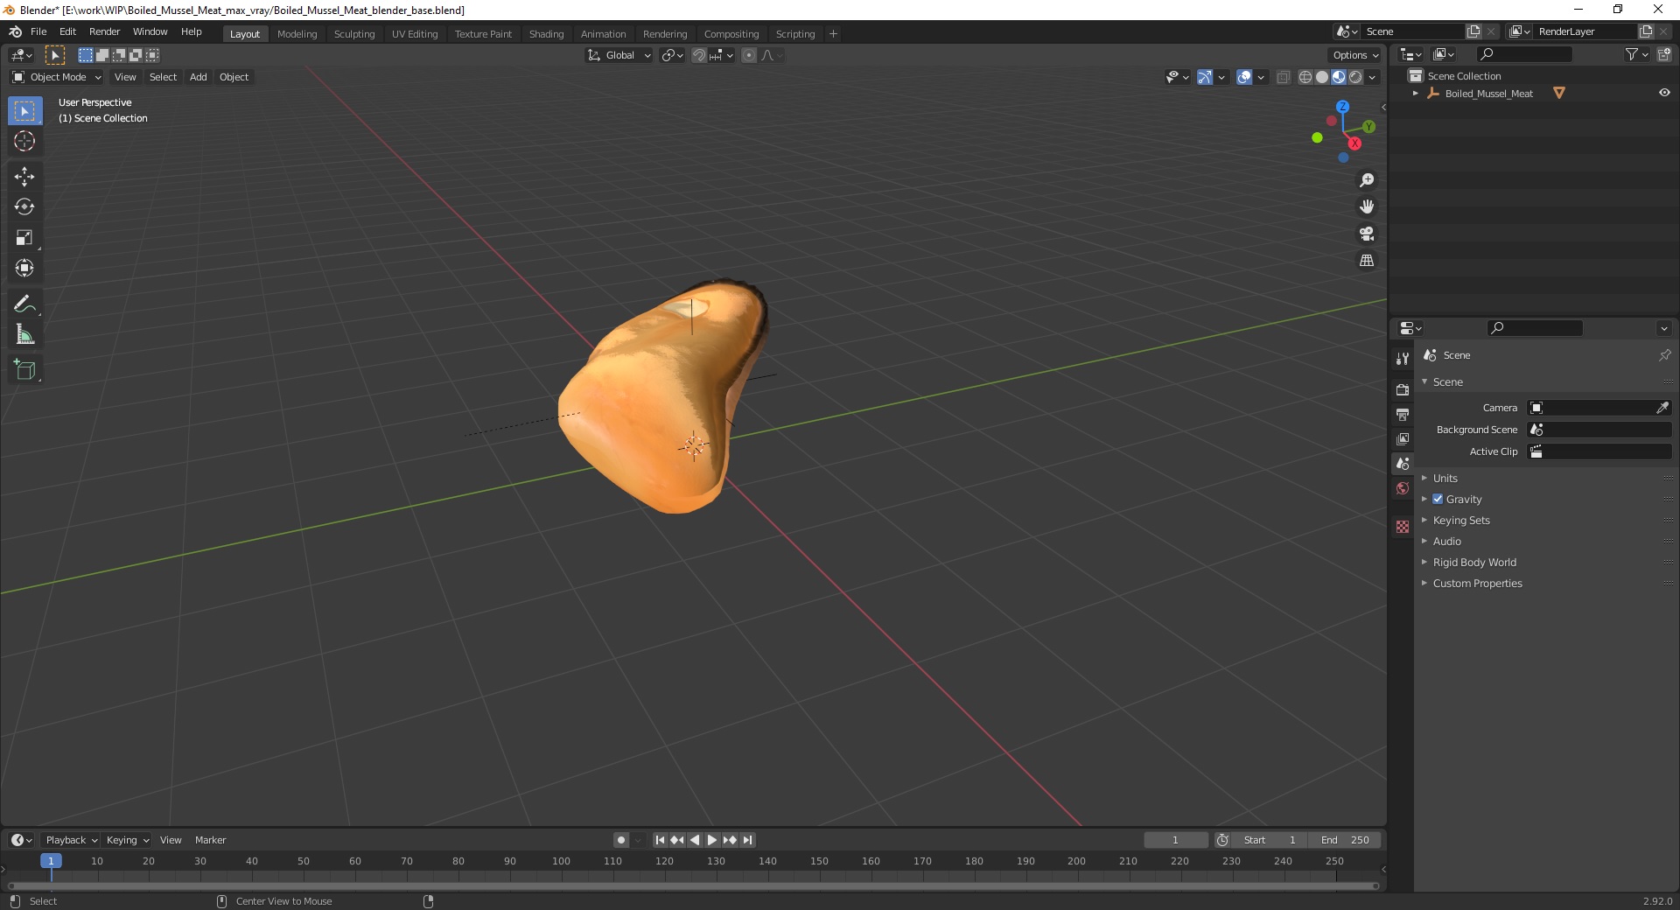Screen dimensions: 1680x910
Task: Open viewport Options dropdown
Action: click(x=1355, y=55)
